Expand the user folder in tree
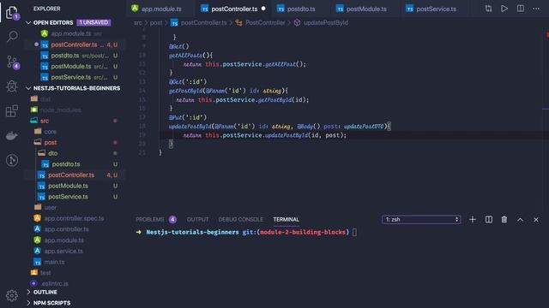Image resolution: width=549 pixels, height=308 pixels. [x=50, y=207]
